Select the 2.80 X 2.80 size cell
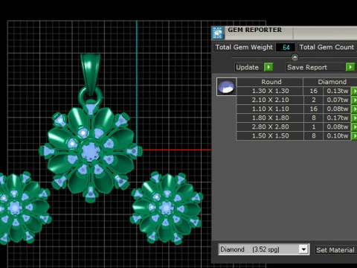Screen dimensions: 357x268 click(270, 127)
